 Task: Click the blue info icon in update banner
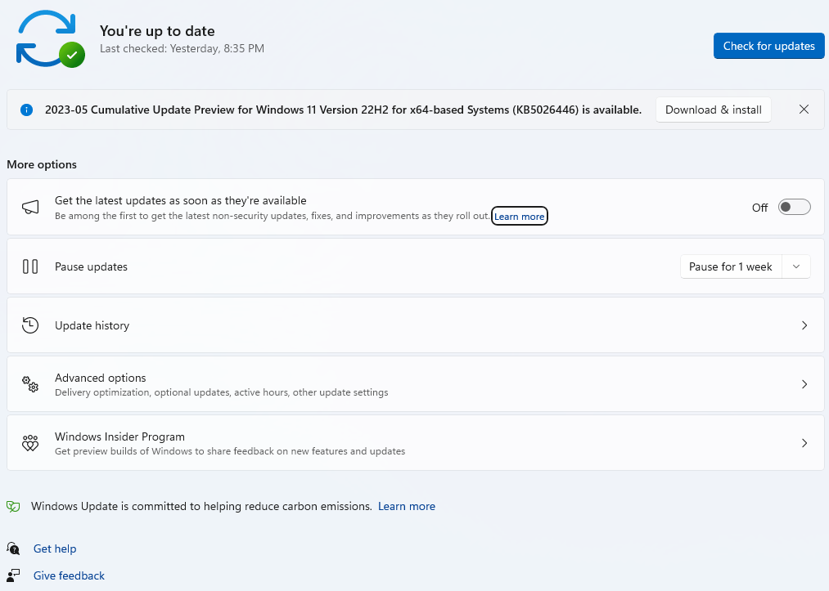[26, 110]
